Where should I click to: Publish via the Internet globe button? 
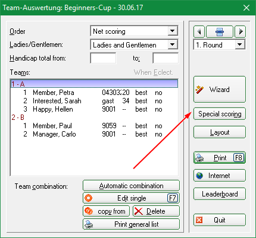coord(220,176)
